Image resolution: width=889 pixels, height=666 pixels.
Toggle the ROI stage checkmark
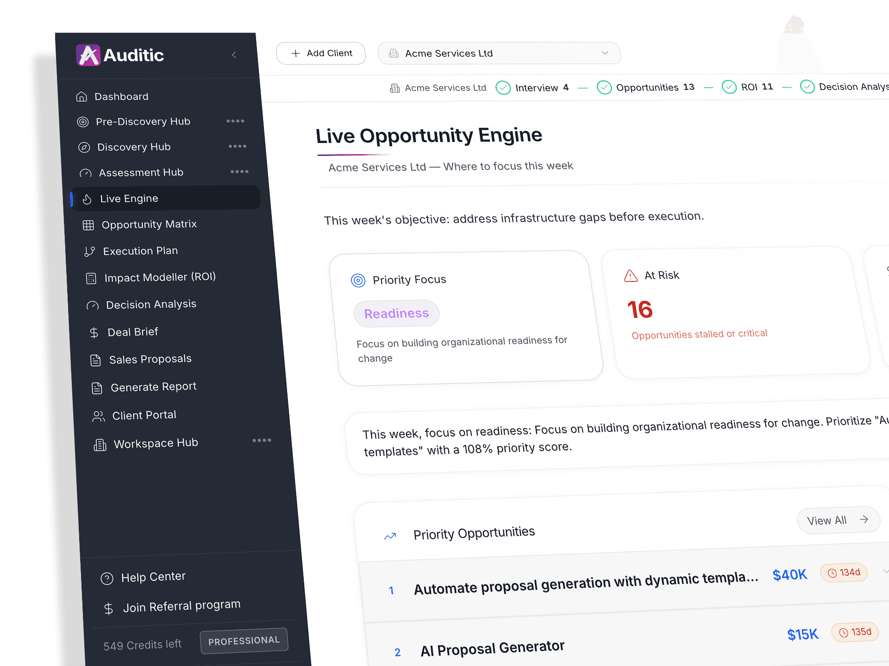tap(729, 87)
